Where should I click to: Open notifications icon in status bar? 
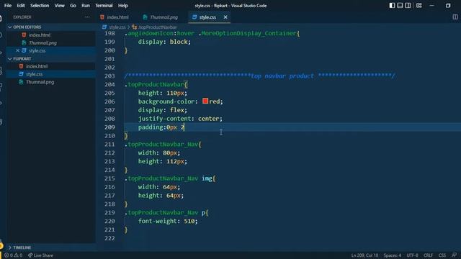(x=455, y=255)
